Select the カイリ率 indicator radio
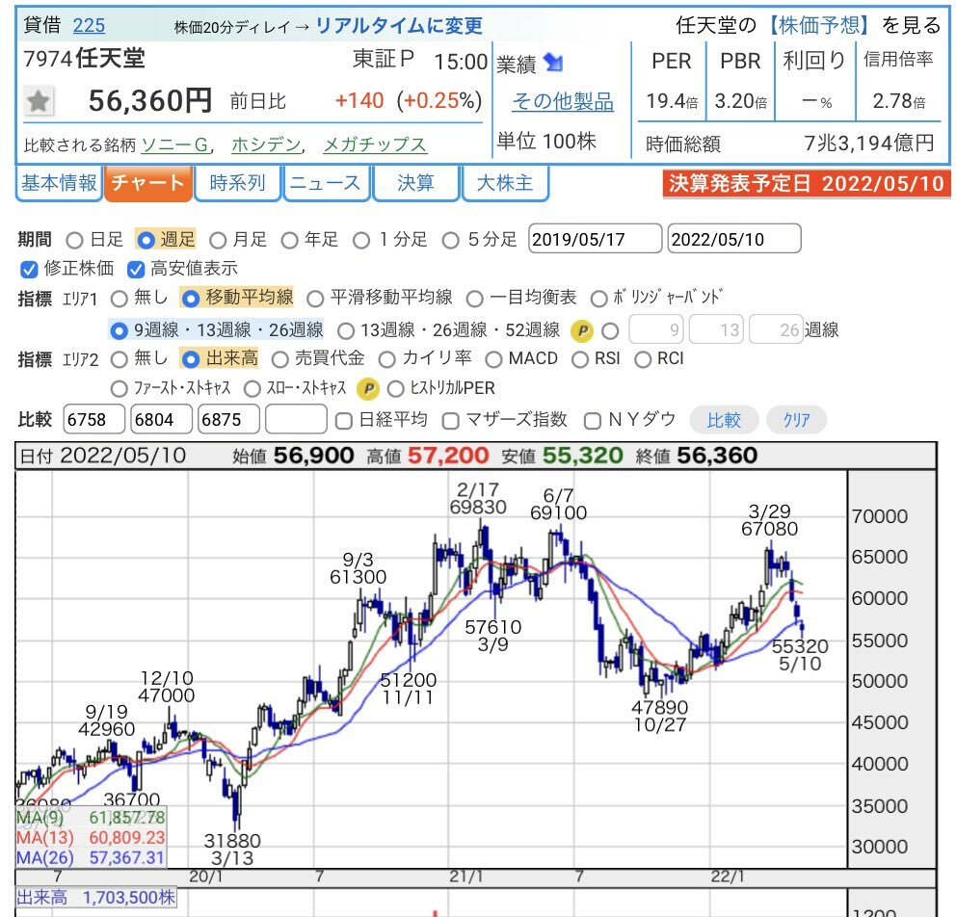Screen dimensions: 956x917 387,359
